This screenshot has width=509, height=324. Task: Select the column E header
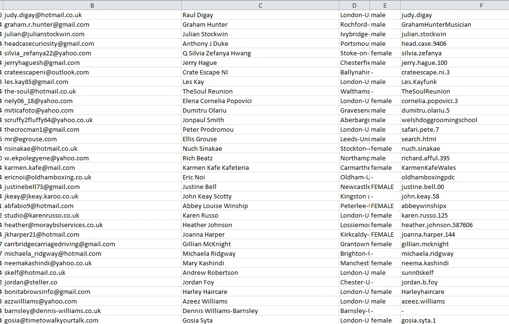pyautogui.click(x=385, y=5)
